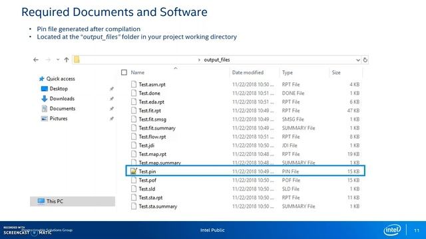Click the Pictures icon in sidebar
This screenshot has width=426, height=239.
tap(45, 119)
